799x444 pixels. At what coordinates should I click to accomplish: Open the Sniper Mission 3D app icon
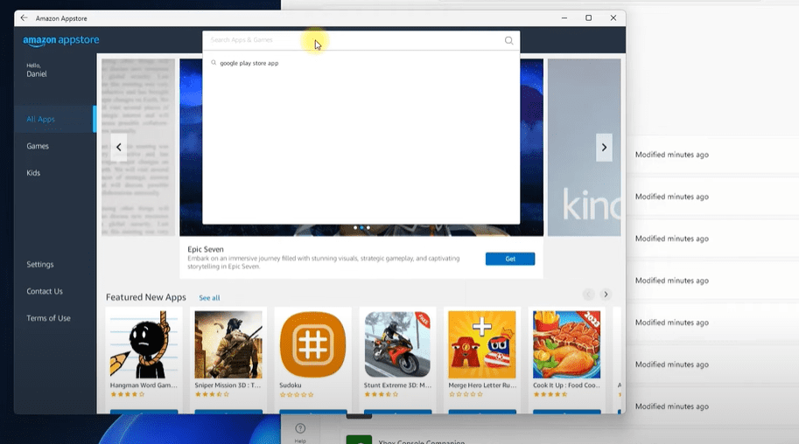(228, 343)
